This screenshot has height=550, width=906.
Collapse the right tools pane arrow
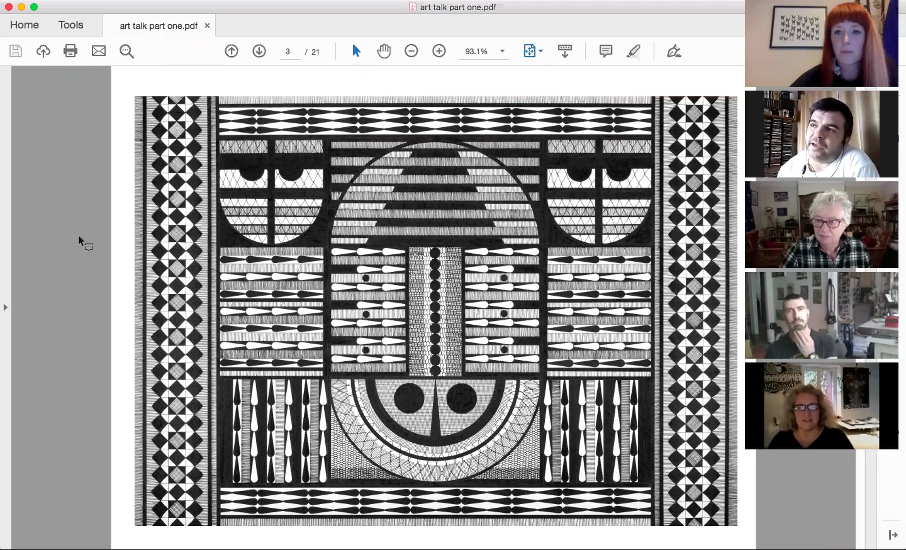pyautogui.click(x=893, y=535)
